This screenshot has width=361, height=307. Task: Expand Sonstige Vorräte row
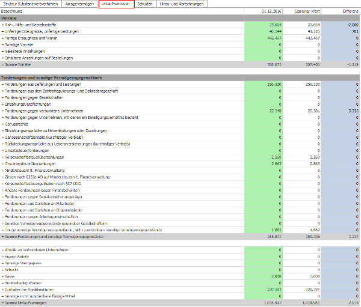pos(3,45)
